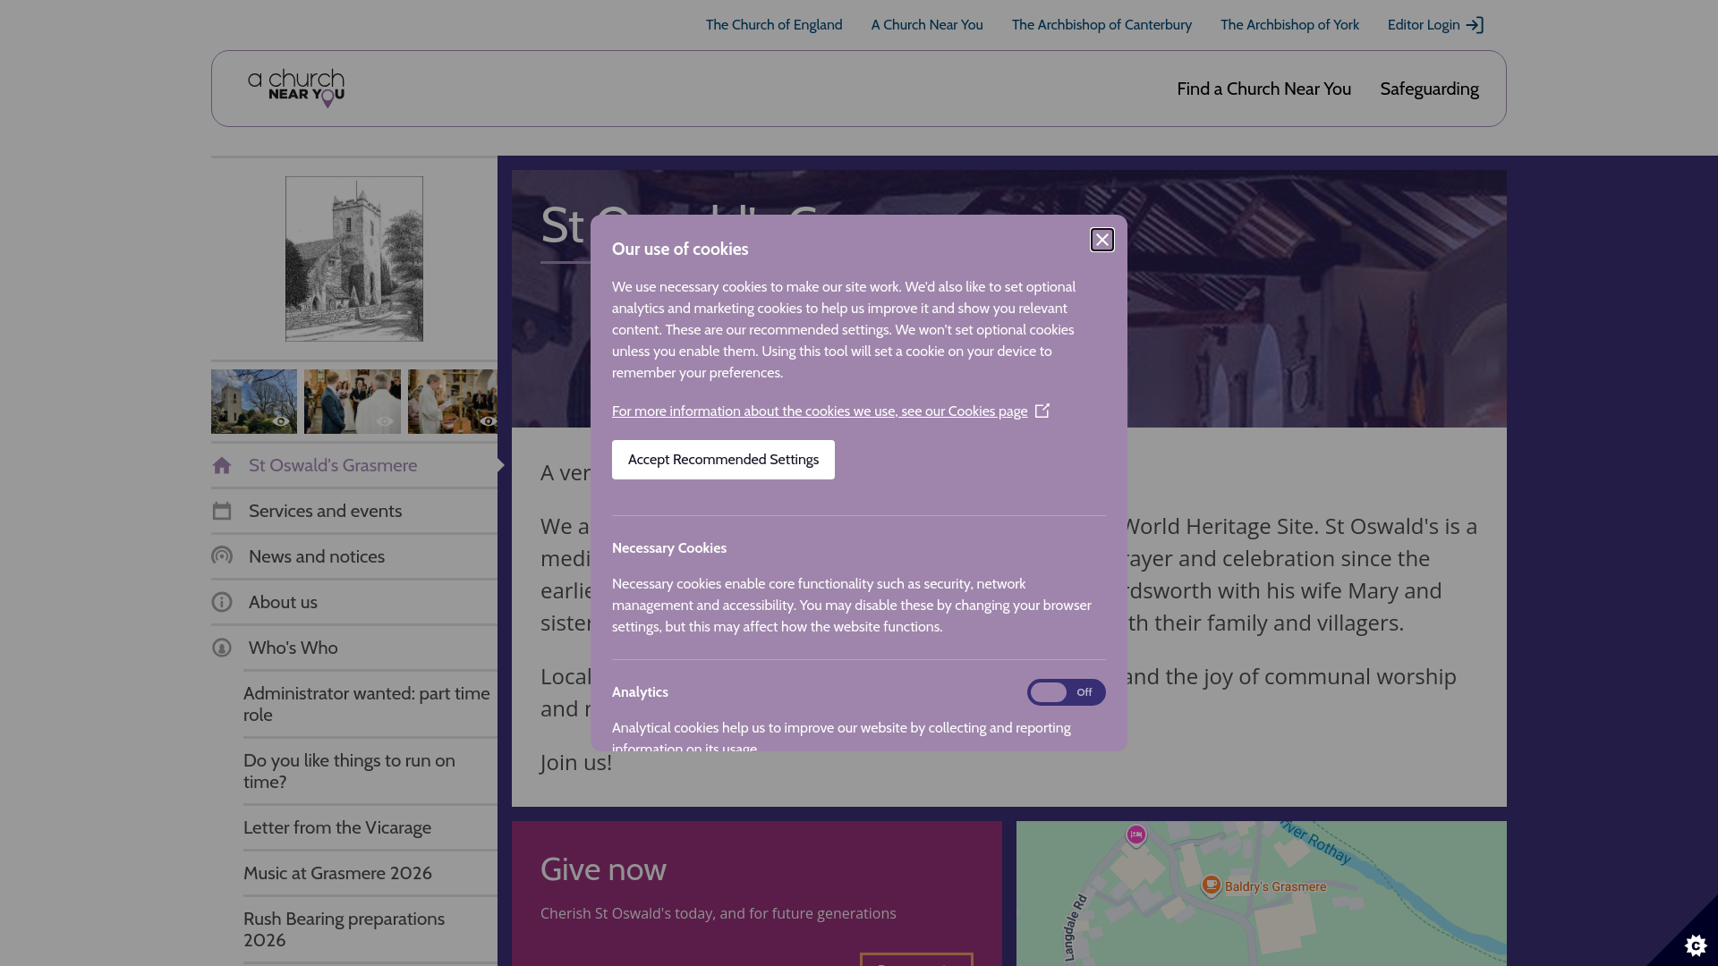Click Accept Recommended Settings button
1718x966 pixels.
tap(723, 460)
